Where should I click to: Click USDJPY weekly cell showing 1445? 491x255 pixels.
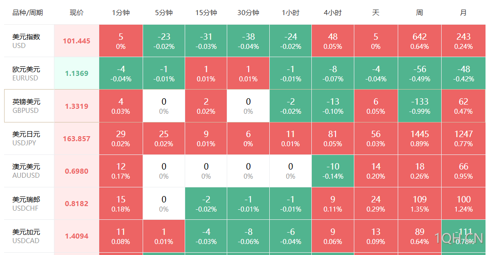tap(420, 138)
